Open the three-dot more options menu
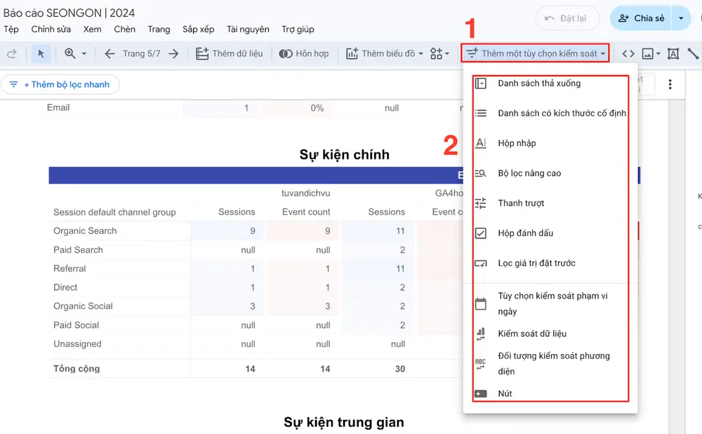 point(670,84)
